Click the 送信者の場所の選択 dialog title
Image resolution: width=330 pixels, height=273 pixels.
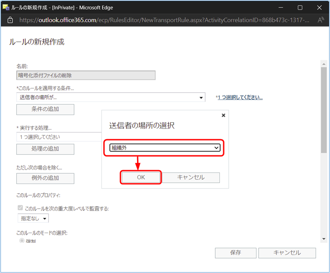click(142, 126)
